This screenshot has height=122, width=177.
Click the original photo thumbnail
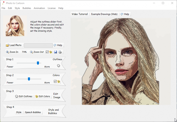point(15,26)
